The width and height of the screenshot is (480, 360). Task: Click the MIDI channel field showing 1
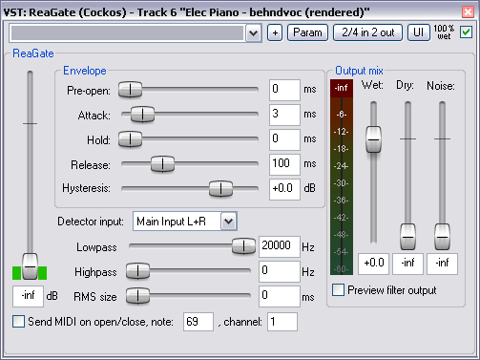(282, 322)
